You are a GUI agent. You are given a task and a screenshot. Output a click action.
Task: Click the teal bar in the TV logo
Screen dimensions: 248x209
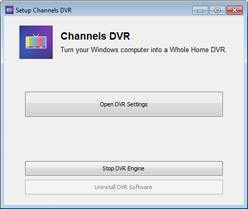pyautogui.click(x=34, y=42)
